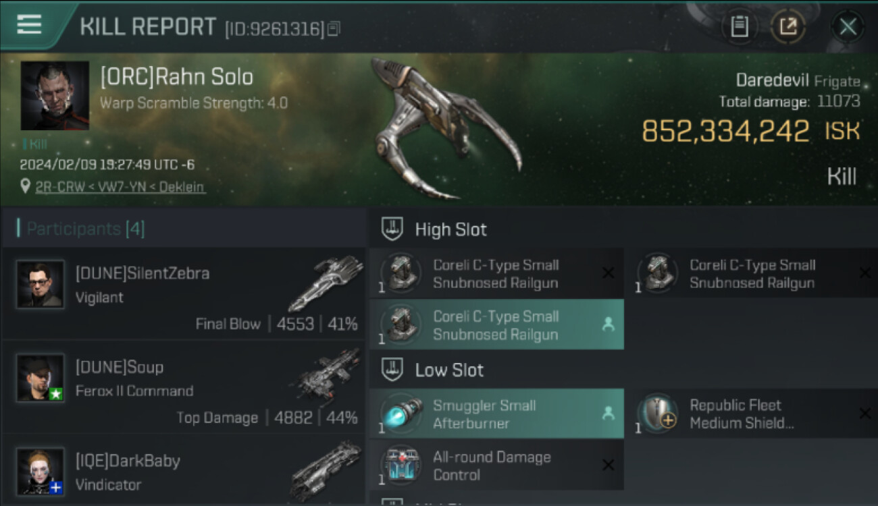The image size is (878, 506).
Task: Open Soup's pilot portrait
Action: coord(41,378)
